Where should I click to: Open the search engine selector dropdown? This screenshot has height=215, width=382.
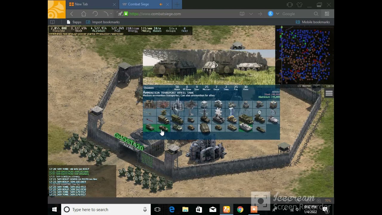pyautogui.click(x=278, y=14)
